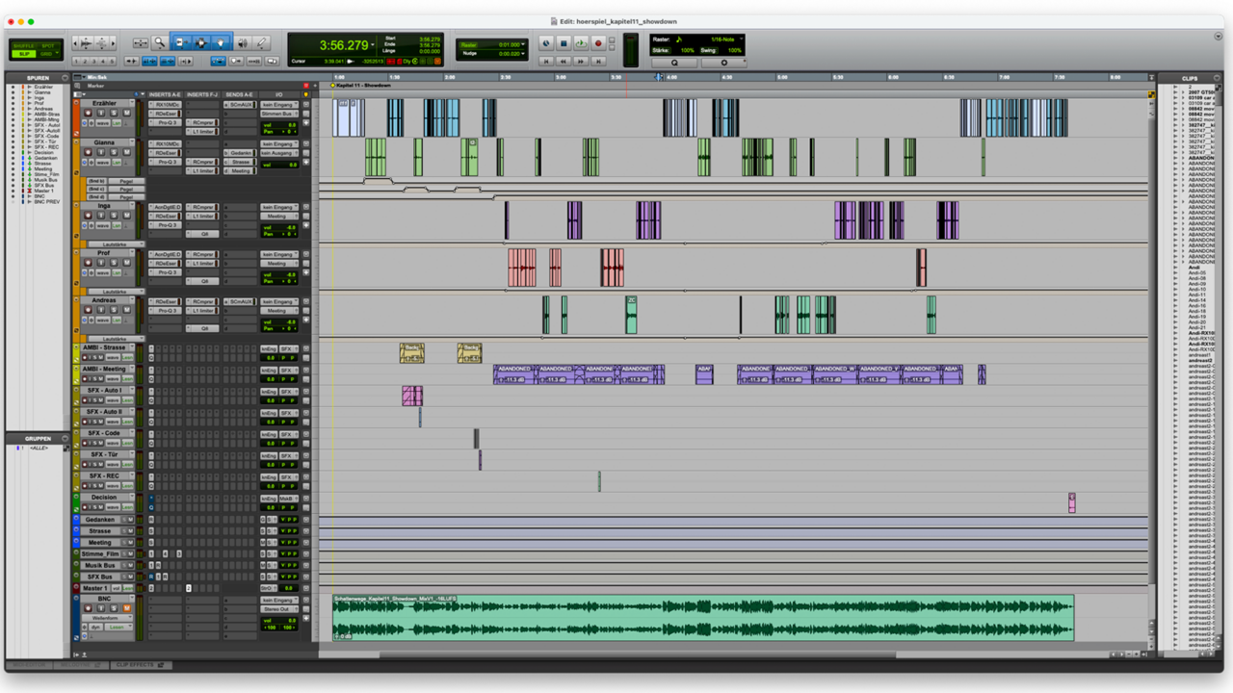1233x693 pixels.
Task: Select the Grabber hand tool
Action: [x=221, y=42]
